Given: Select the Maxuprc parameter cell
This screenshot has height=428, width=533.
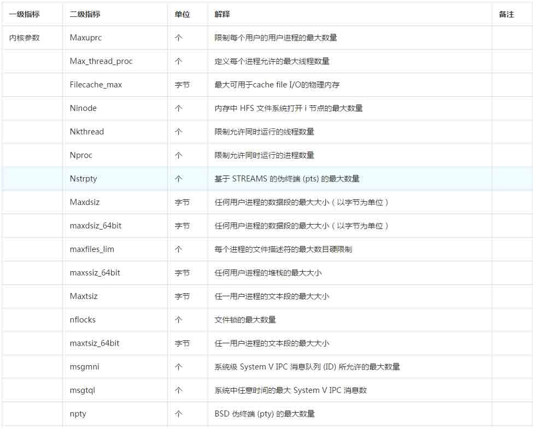Looking at the screenshot, I should pos(84,38).
